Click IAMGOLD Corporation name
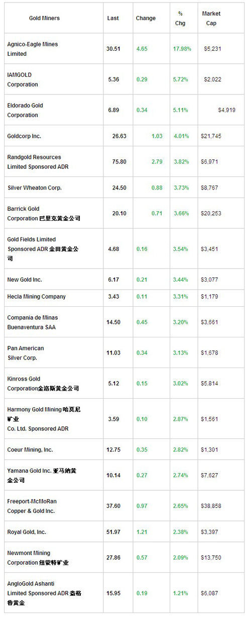 (x=23, y=79)
